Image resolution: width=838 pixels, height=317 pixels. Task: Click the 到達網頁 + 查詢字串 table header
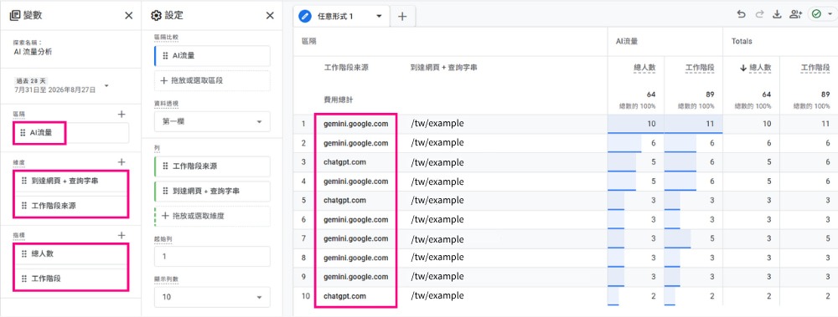pos(443,69)
